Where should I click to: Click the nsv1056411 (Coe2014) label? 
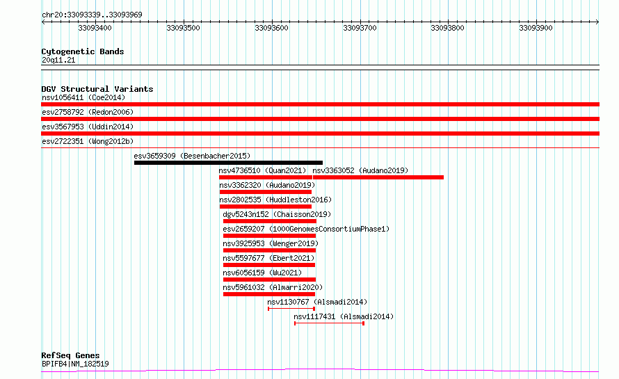tap(83, 97)
